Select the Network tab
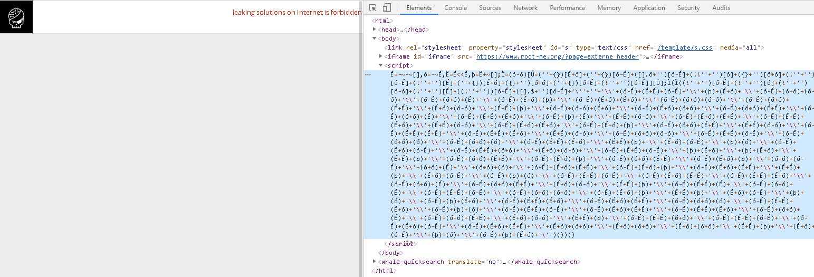Image resolution: width=814 pixels, height=277 pixels. point(525,8)
